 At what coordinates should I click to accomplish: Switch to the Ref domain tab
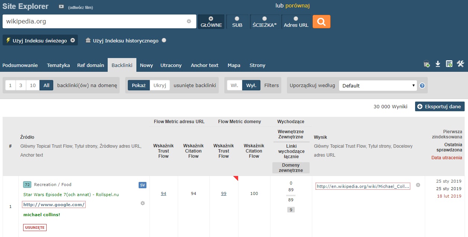coord(91,65)
